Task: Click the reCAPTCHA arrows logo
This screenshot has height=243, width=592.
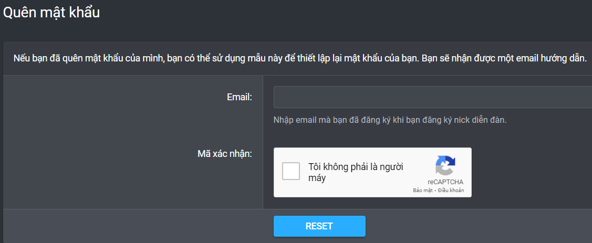Action: [x=445, y=166]
